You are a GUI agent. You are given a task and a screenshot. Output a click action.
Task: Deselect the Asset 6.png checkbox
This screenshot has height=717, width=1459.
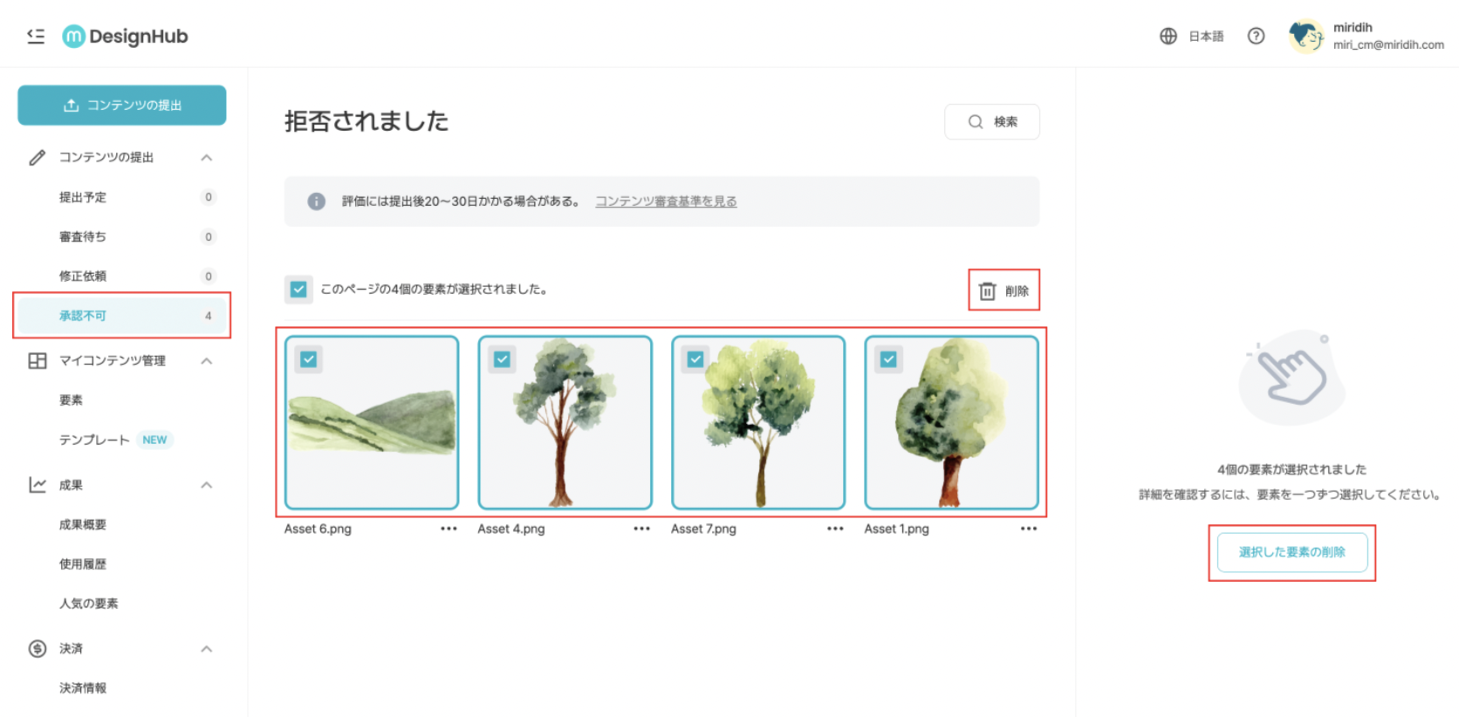(x=309, y=359)
